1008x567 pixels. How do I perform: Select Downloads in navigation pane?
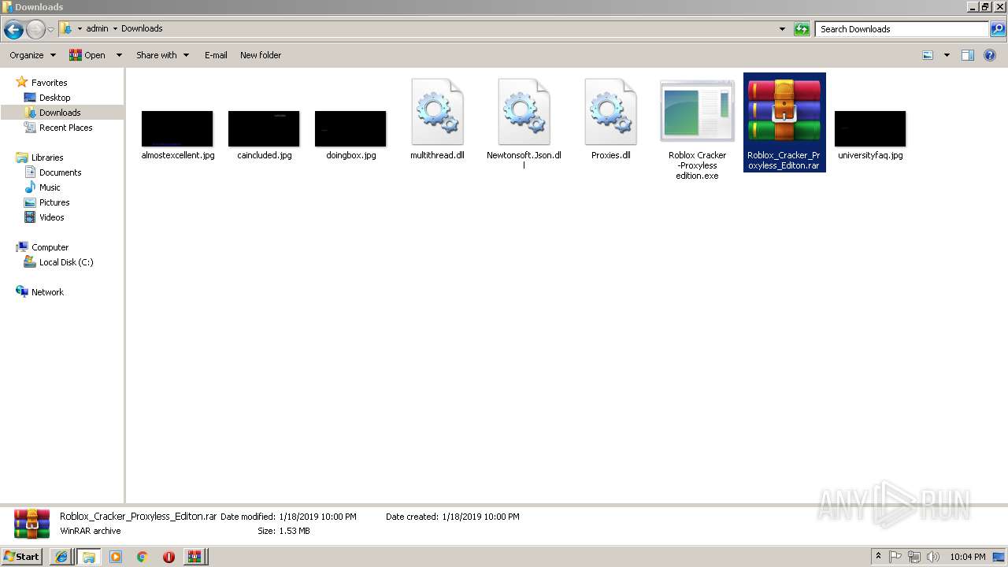click(60, 113)
